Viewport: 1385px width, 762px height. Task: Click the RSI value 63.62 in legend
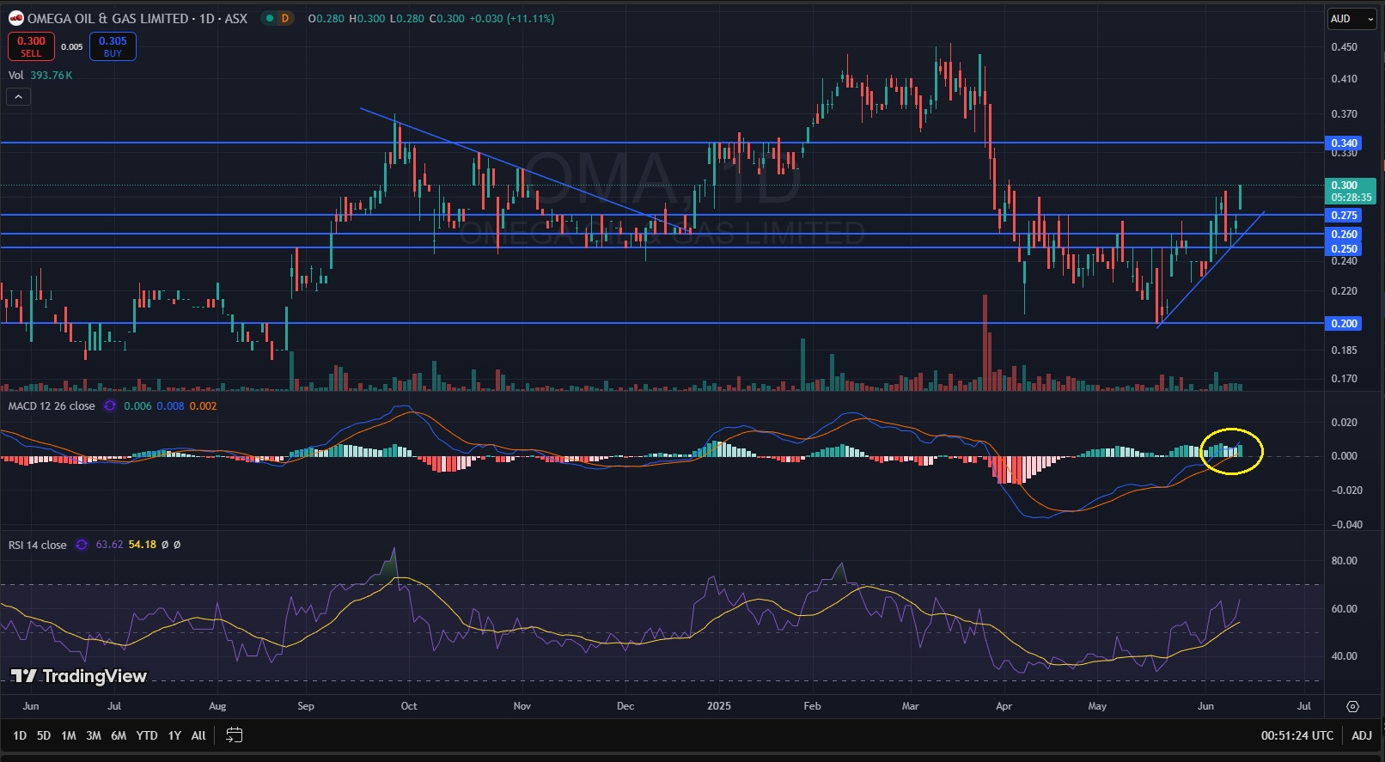pyautogui.click(x=109, y=545)
